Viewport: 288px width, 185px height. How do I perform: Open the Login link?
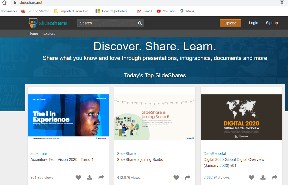click(x=253, y=23)
